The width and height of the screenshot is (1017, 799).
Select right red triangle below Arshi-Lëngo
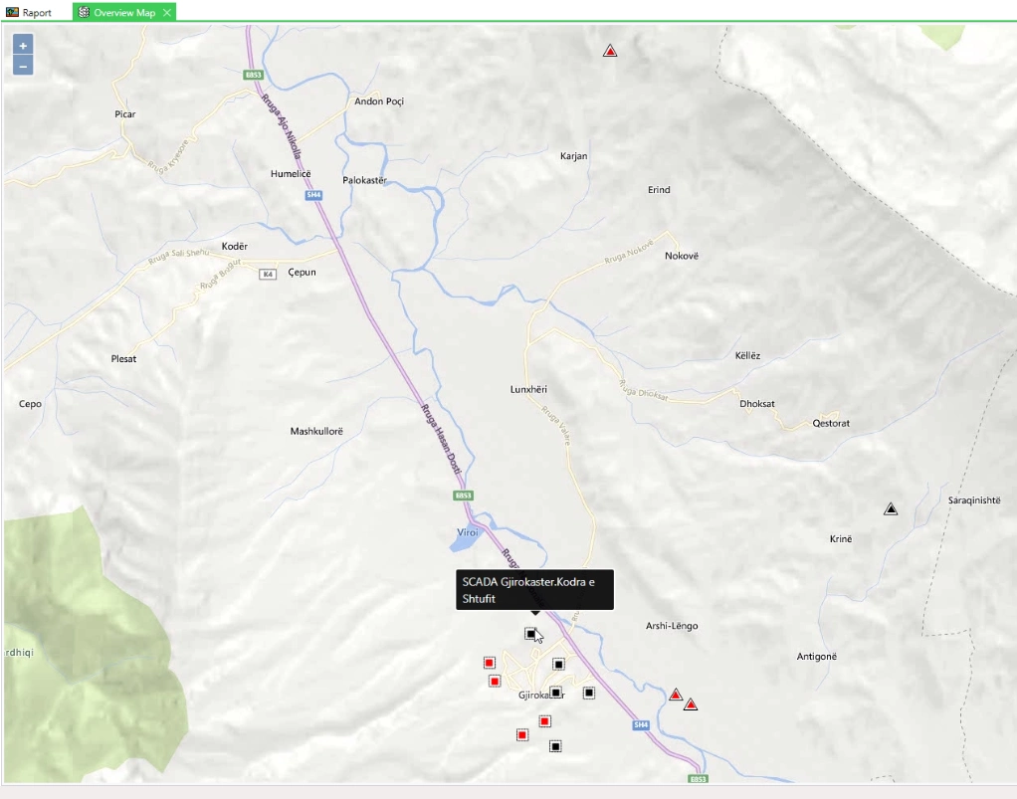(x=691, y=704)
